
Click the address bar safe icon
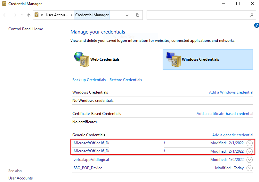36,15
